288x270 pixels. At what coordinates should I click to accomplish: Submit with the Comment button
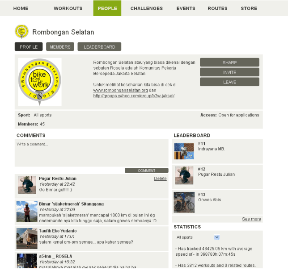(x=146, y=170)
